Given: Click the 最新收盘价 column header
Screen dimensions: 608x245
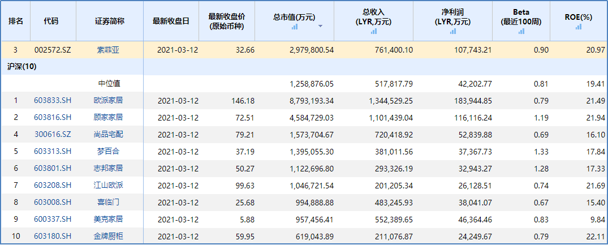Looking at the screenshot, I should 227,21.
